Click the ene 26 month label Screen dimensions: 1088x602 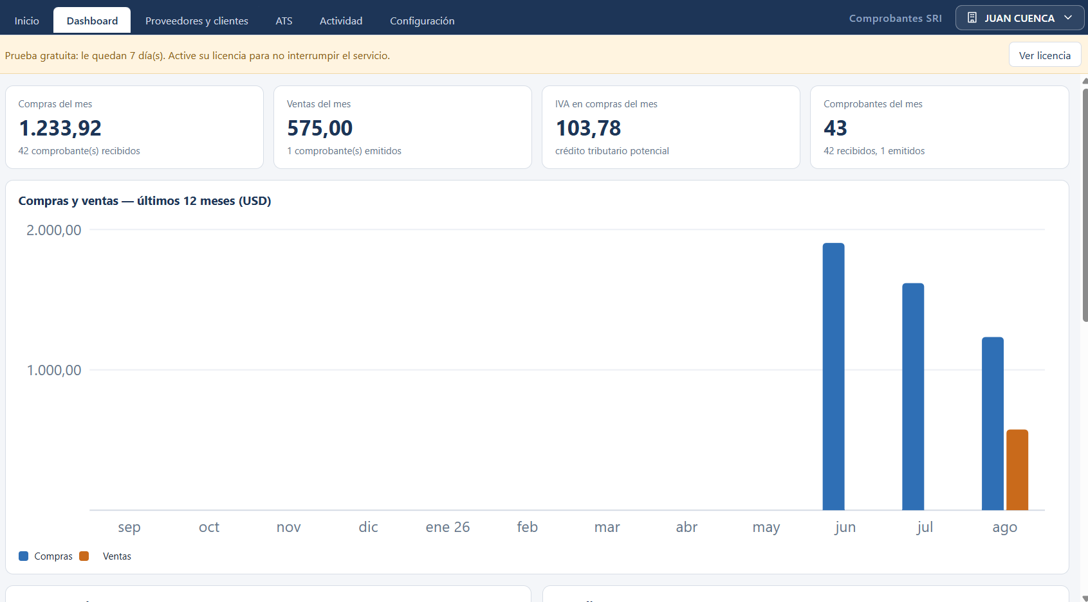448,527
